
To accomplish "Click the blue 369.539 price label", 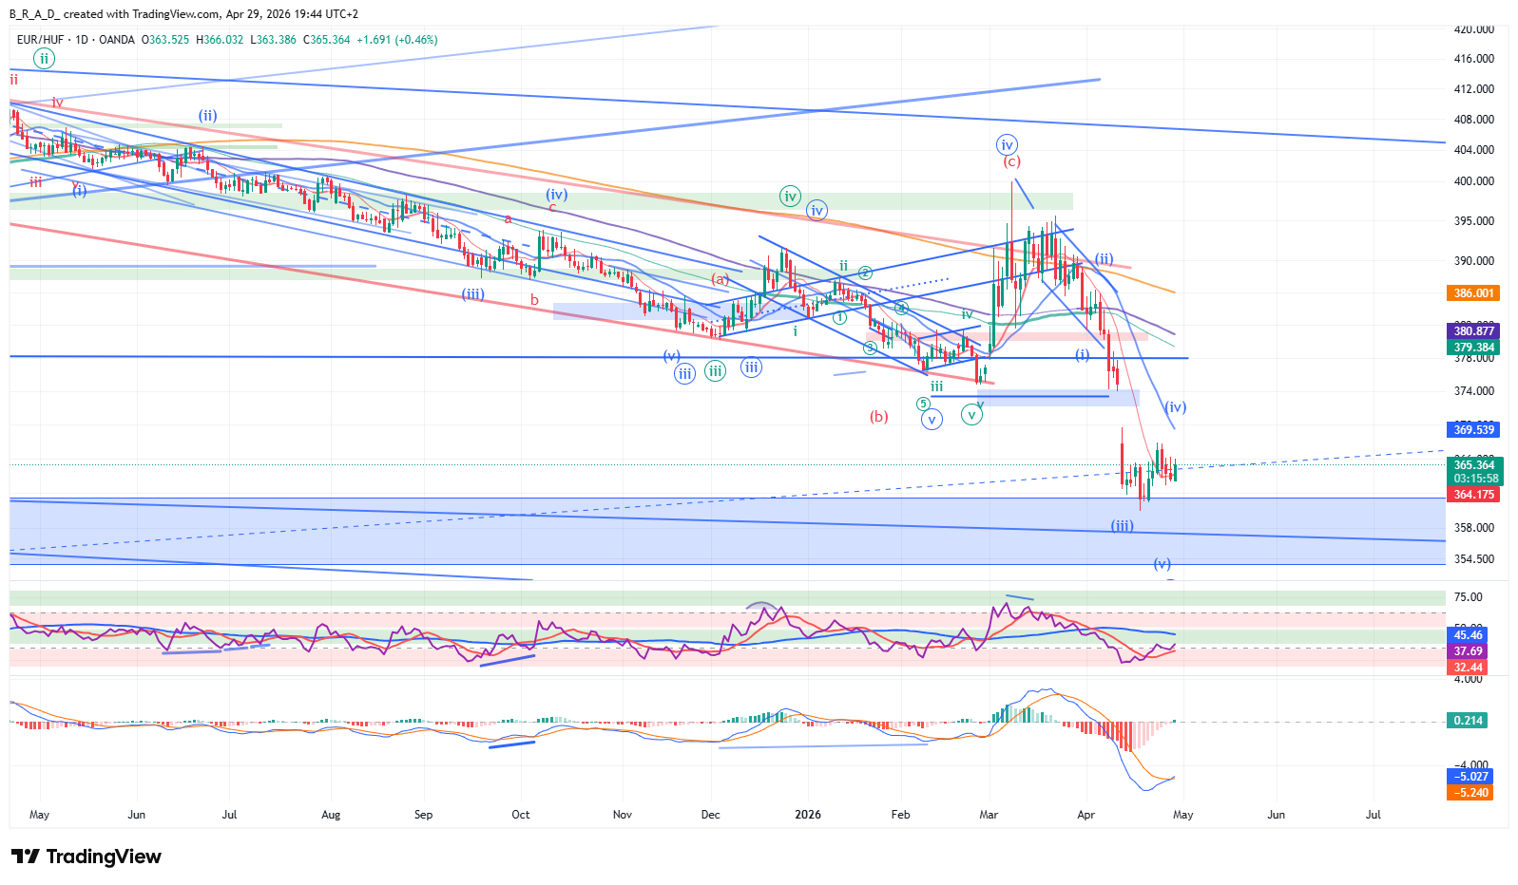I will 1472,430.
